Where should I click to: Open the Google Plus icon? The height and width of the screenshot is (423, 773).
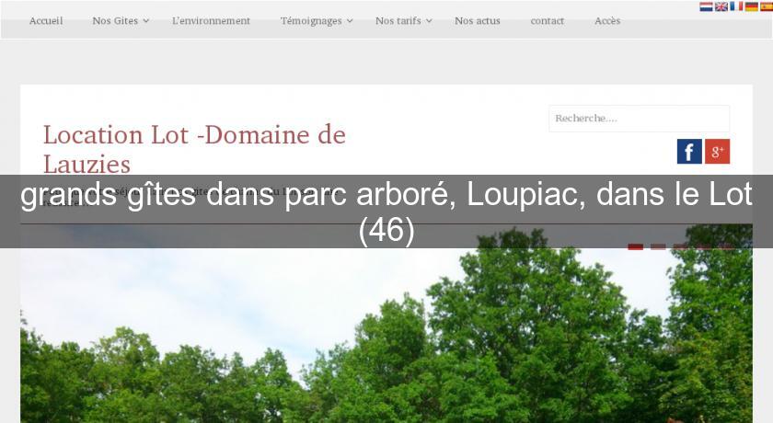click(717, 151)
